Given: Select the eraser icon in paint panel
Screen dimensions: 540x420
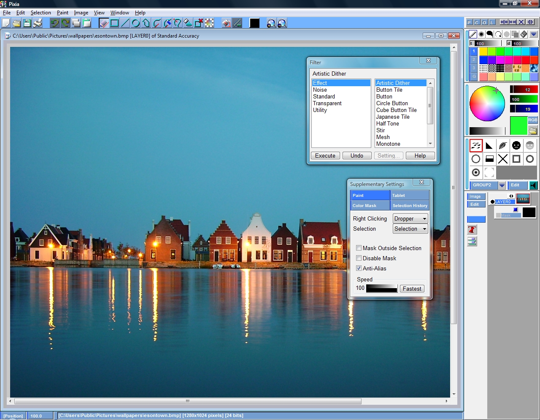Looking at the screenshot, I should tap(524, 34).
